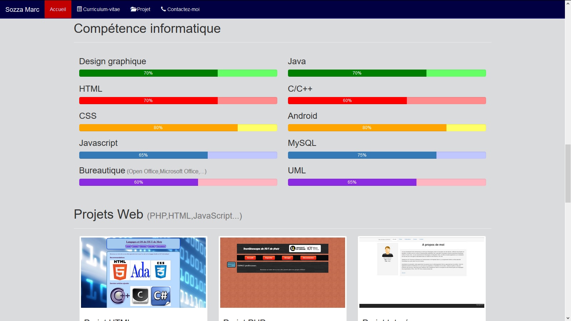Open the Trombinoscope PHP project thumbnail
The image size is (571, 321).
(283, 272)
